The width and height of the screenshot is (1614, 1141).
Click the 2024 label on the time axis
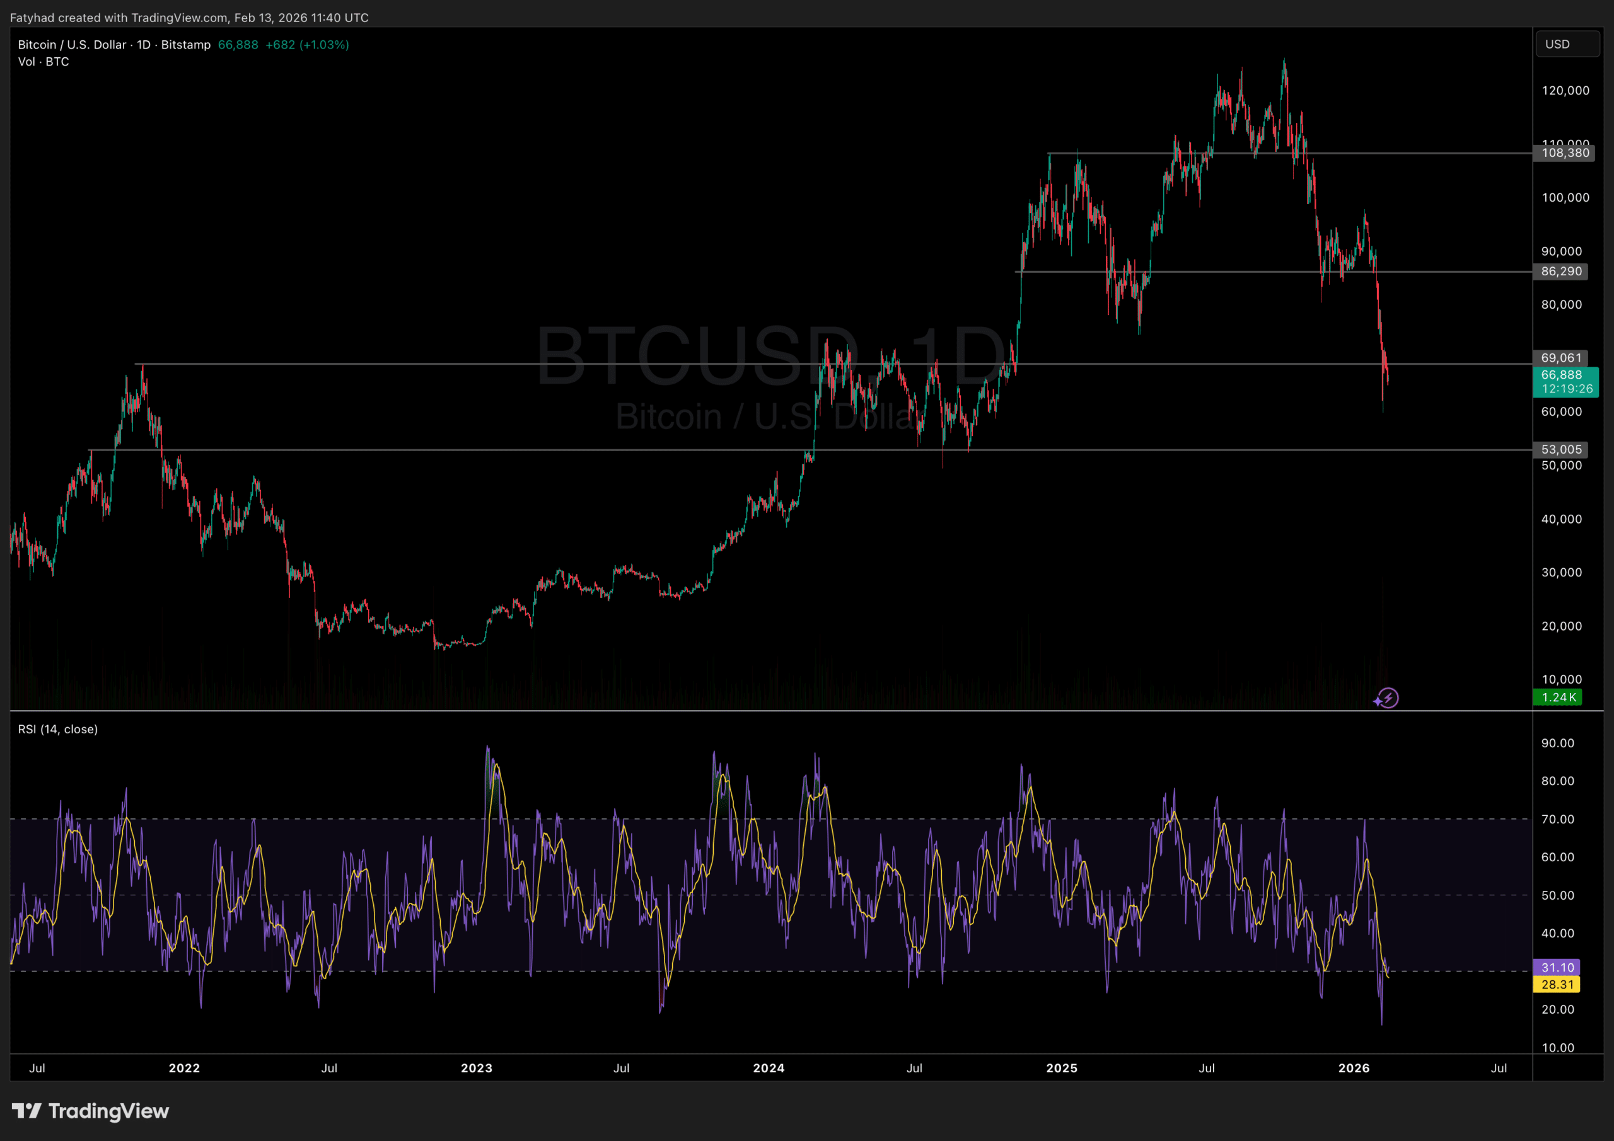(769, 1067)
